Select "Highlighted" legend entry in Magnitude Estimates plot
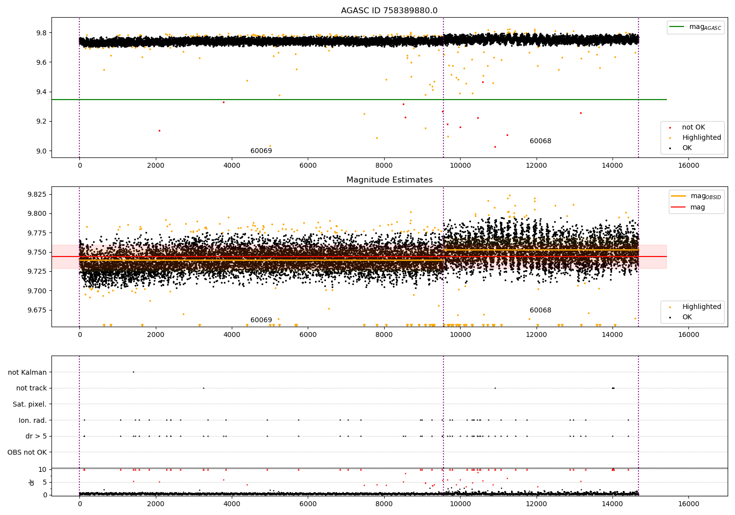The height and width of the screenshot is (515, 735). 702,307
